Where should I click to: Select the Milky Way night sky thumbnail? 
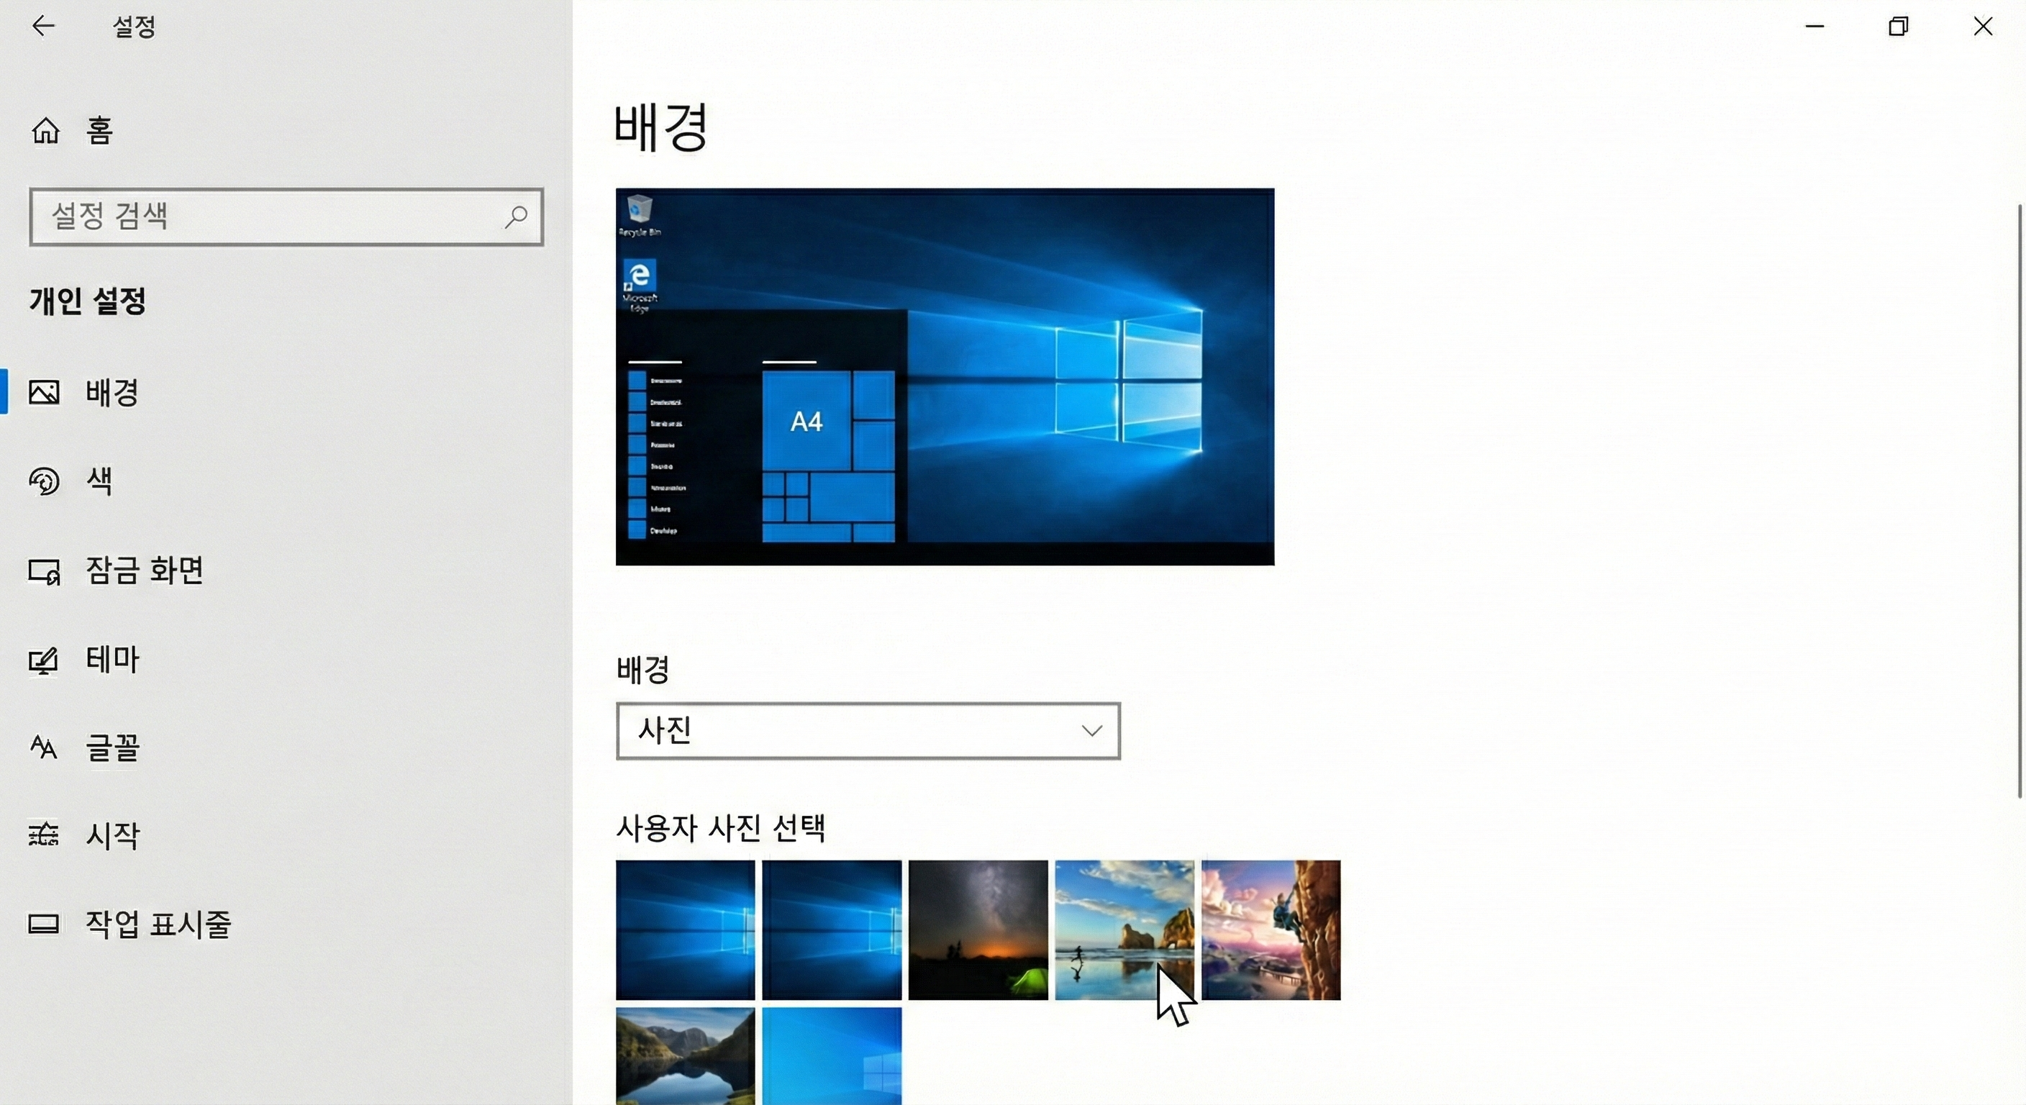coord(978,929)
